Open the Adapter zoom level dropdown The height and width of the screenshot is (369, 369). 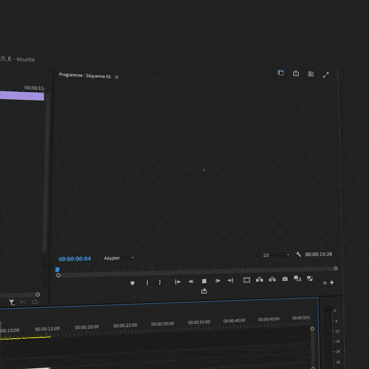click(119, 258)
